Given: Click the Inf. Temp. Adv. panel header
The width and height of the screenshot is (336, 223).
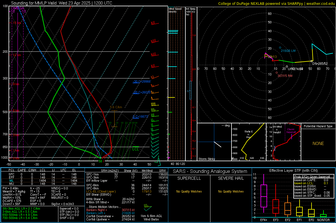Looking at the screenshot, I should [191, 12].
